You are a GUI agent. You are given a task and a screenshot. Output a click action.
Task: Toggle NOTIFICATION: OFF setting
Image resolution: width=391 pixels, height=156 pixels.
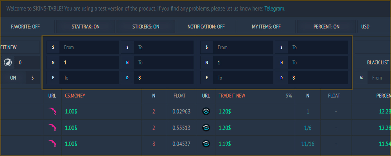tap(206, 27)
